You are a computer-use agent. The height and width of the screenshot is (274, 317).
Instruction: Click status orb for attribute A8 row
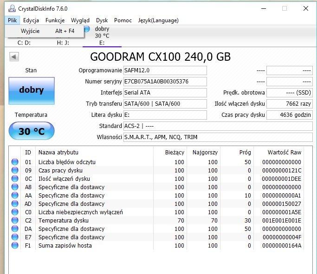click(15, 187)
